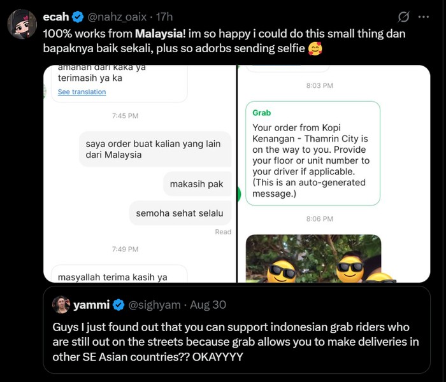Open the three-dot More menu
The height and width of the screenshot is (382, 446).
422,17
